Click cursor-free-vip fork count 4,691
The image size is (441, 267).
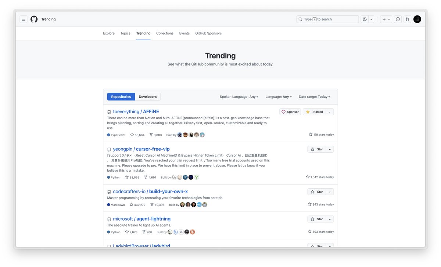pos(150,177)
